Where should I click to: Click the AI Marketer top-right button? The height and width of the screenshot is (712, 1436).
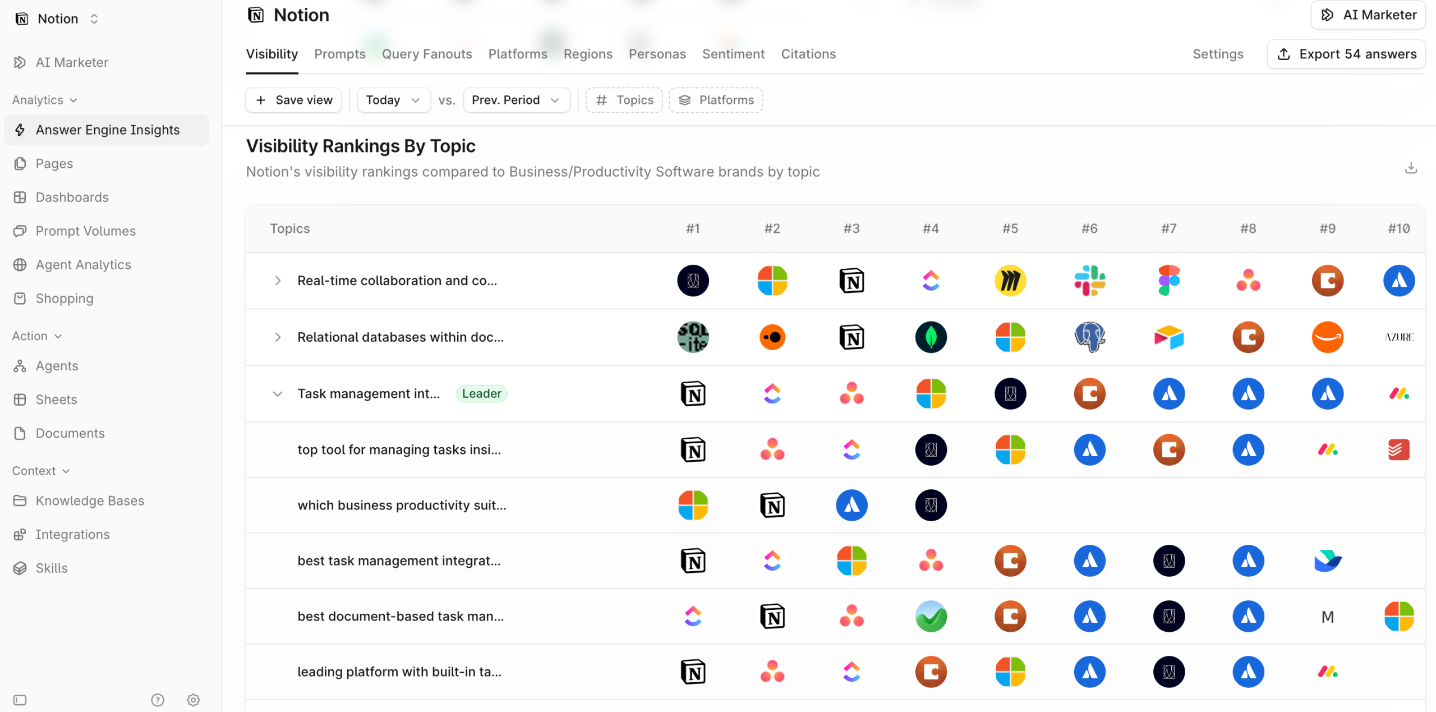click(1368, 15)
